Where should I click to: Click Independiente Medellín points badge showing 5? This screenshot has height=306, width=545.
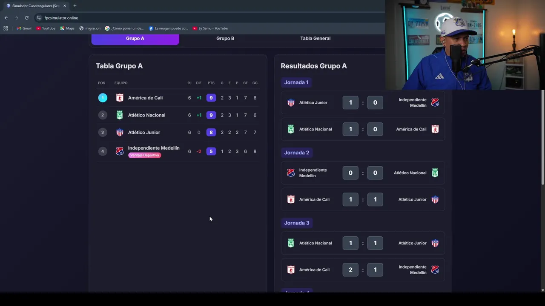pyautogui.click(x=211, y=151)
